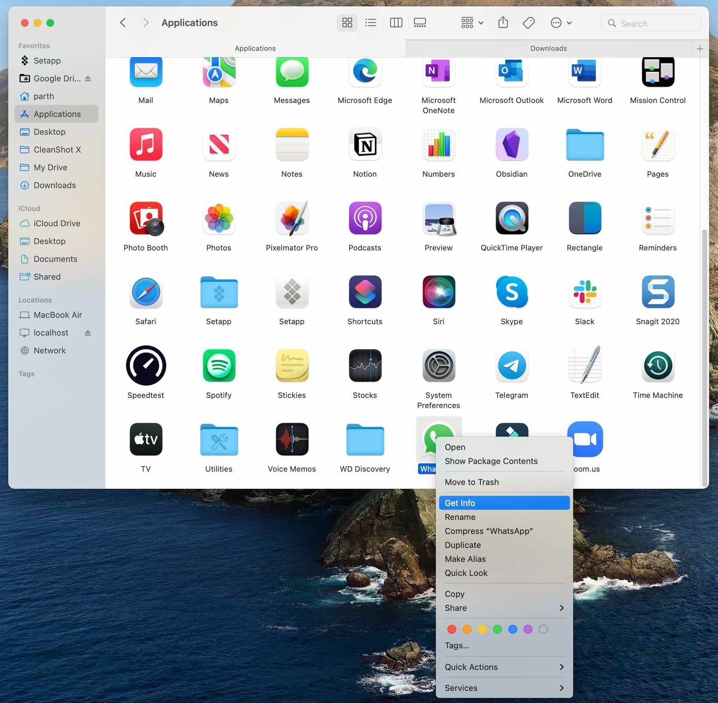Click the Spotify app icon
The height and width of the screenshot is (703, 718).
(219, 366)
